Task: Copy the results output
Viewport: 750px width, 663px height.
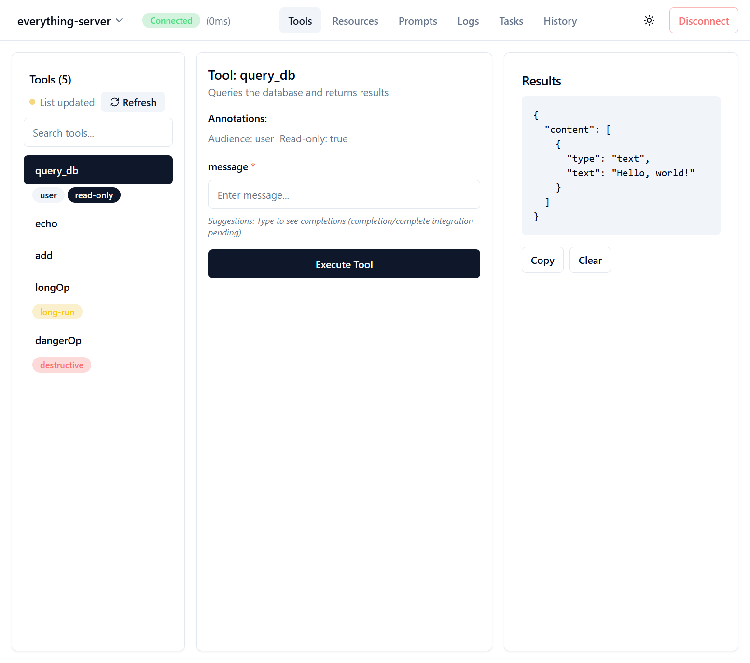Action: (542, 260)
